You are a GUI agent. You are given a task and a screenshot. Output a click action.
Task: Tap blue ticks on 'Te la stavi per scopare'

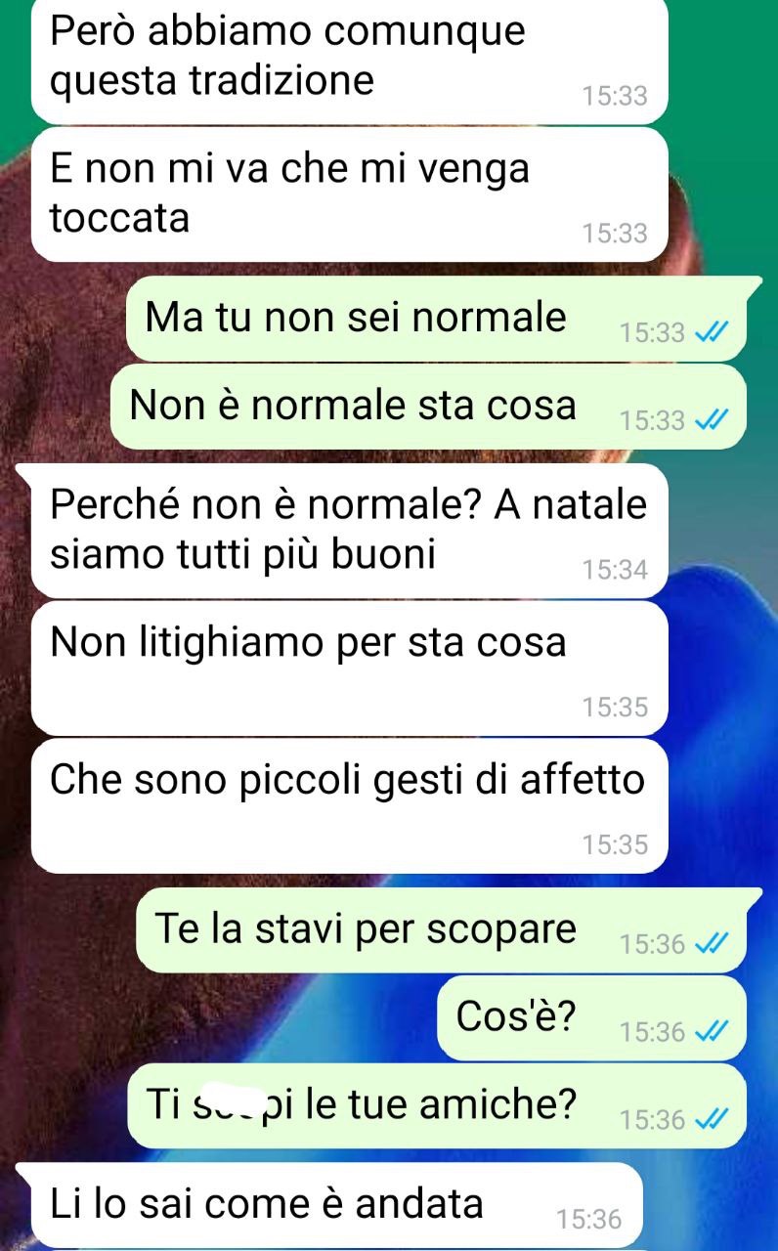[711, 944]
